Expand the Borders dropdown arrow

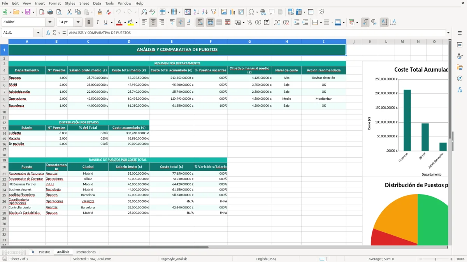tap(321, 23)
